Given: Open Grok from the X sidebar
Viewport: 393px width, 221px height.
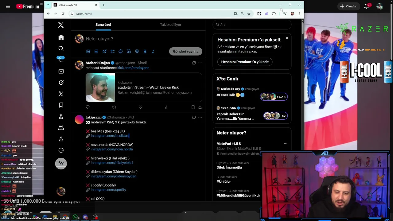Looking at the screenshot, I should coord(61,83).
